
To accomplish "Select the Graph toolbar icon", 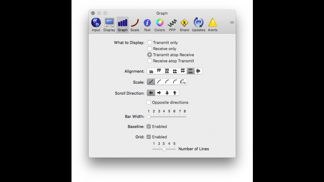I will (x=123, y=25).
